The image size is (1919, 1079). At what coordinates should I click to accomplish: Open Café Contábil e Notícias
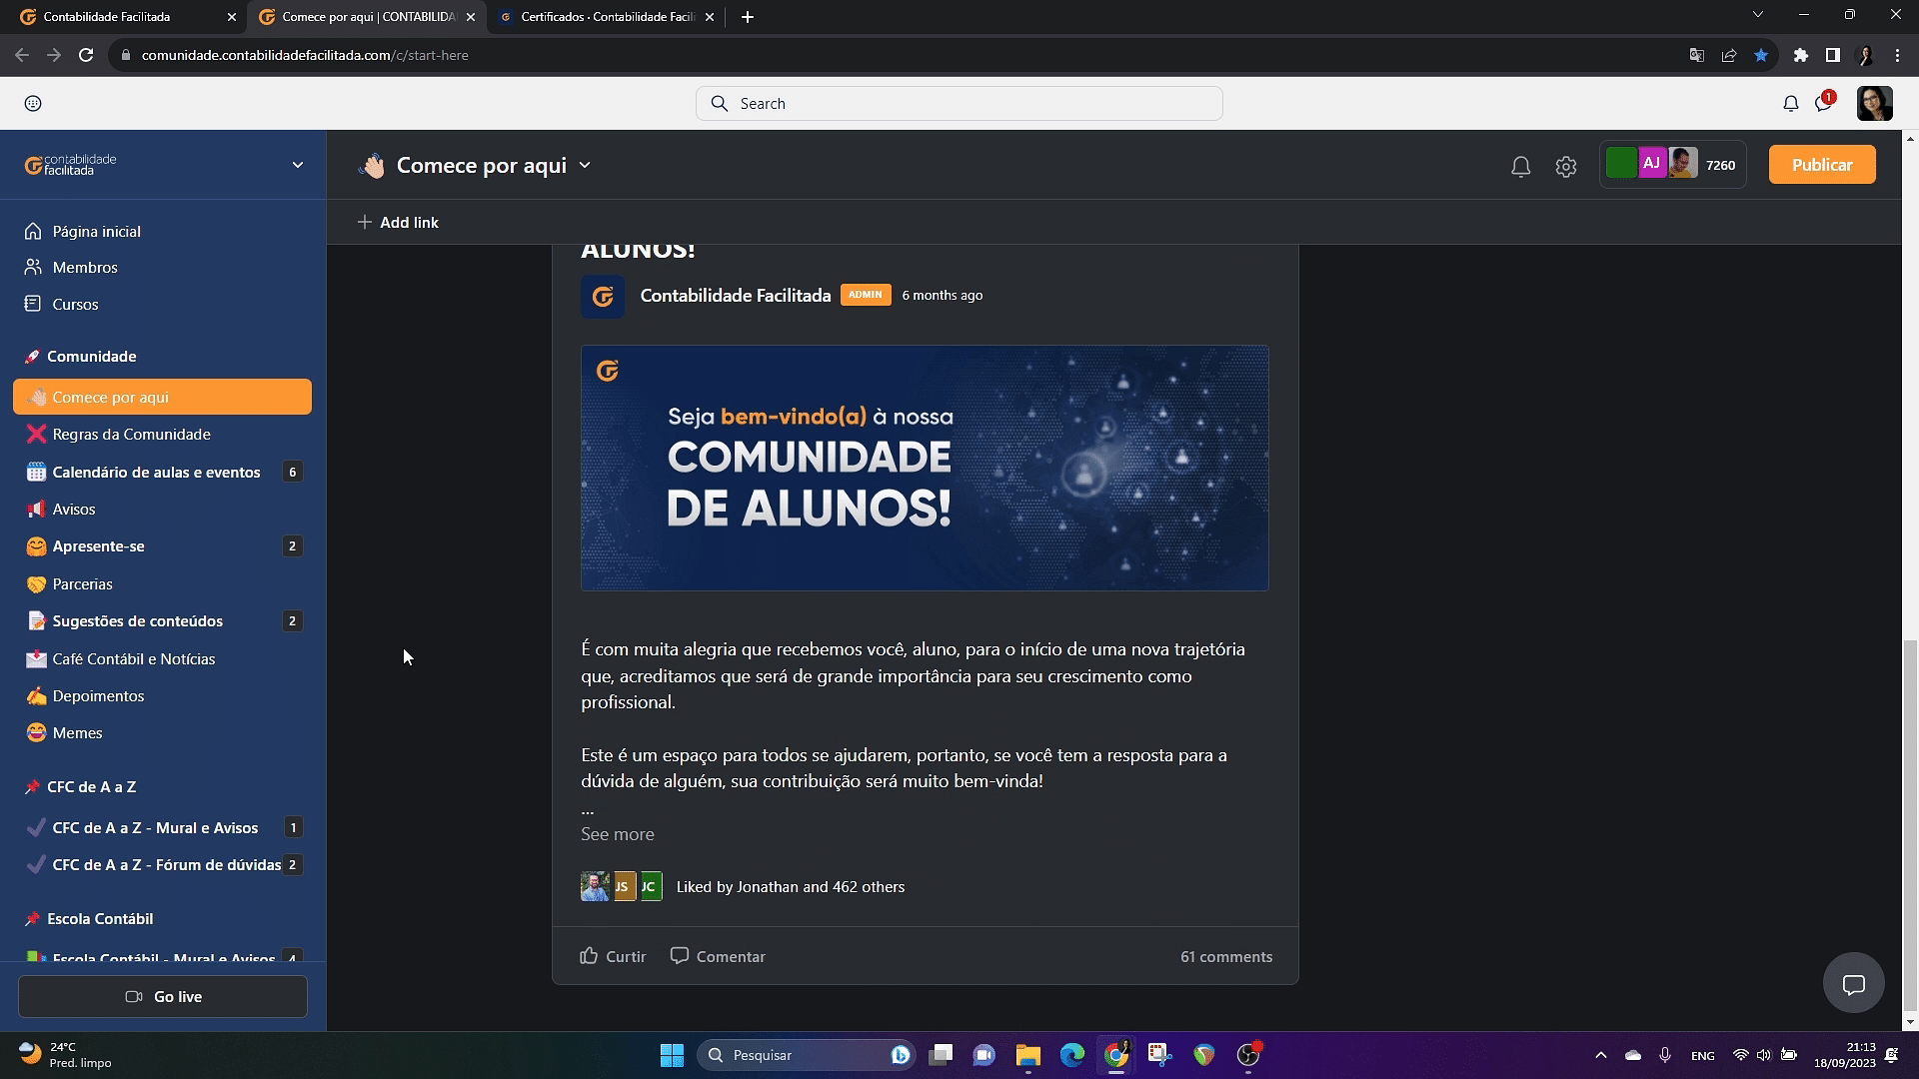162,658
